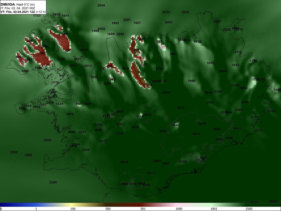
Task: Select the map value 1980
Action: [x=191, y=81]
